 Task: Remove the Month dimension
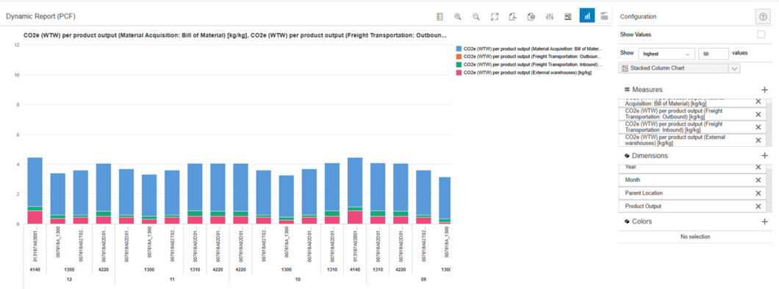(758, 180)
